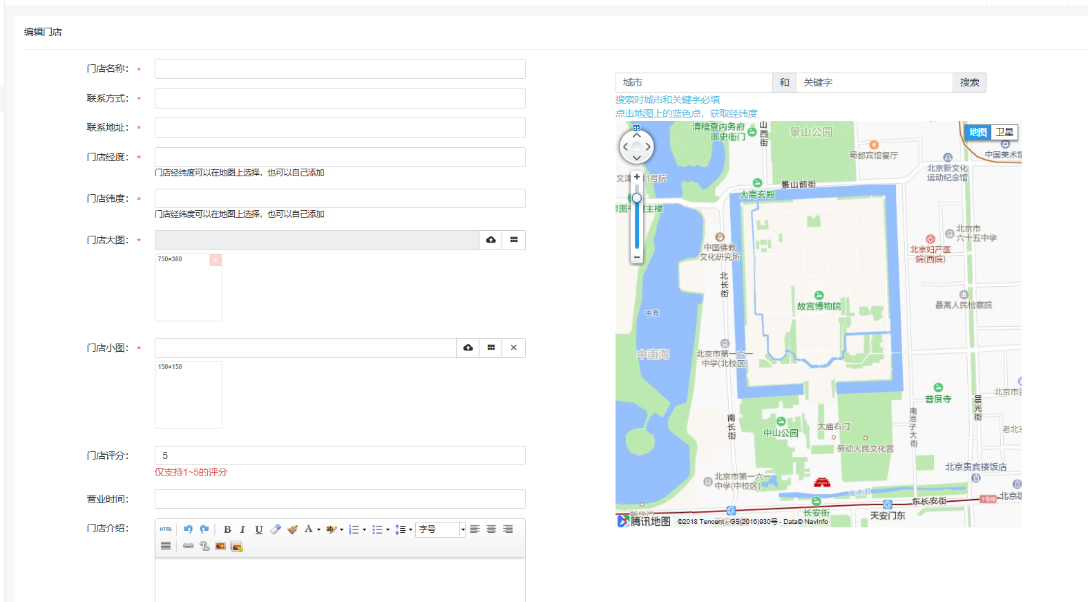Click the 门店名称 input field
Viewport: 1088px width, 602px height.
pos(340,68)
